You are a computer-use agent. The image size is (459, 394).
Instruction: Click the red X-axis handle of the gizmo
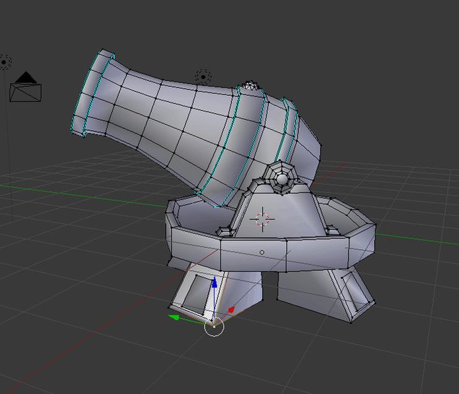(232, 310)
